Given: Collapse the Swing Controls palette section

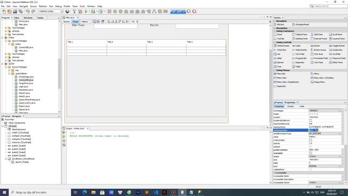Looking at the screenshot, I should (275, 42).
